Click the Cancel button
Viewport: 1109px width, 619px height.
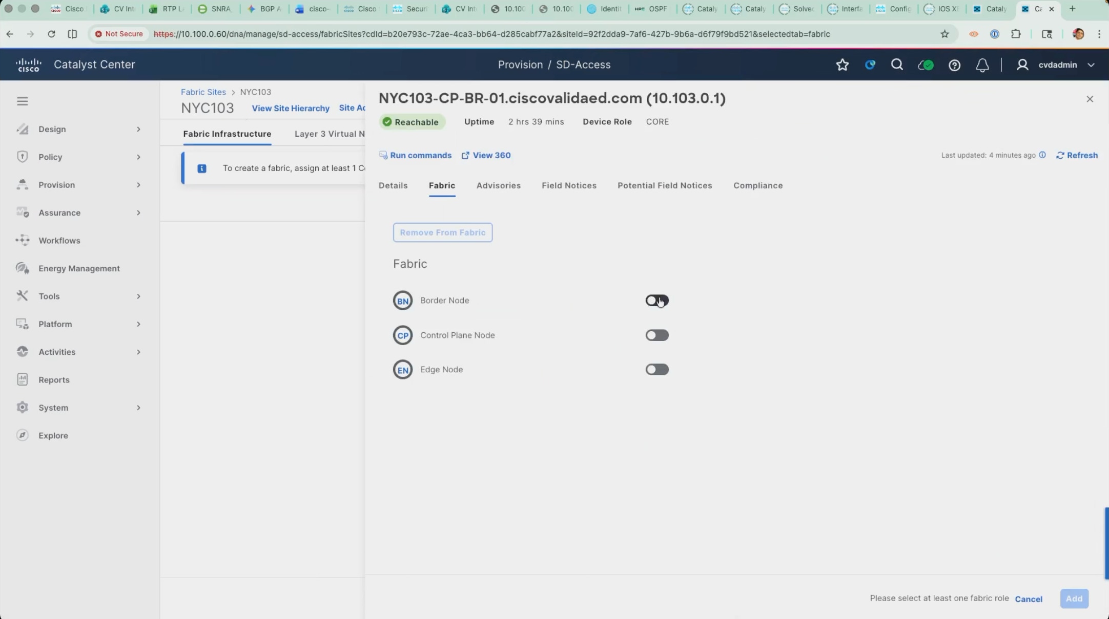coord(1029,599)
